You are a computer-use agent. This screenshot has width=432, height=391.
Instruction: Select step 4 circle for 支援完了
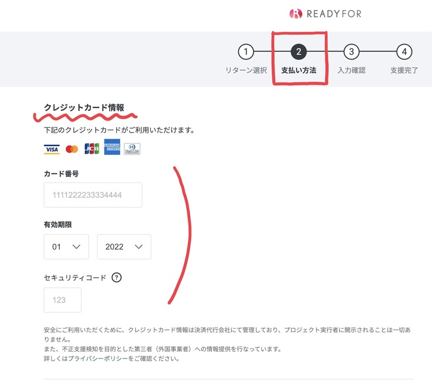[x=404, y=52]
